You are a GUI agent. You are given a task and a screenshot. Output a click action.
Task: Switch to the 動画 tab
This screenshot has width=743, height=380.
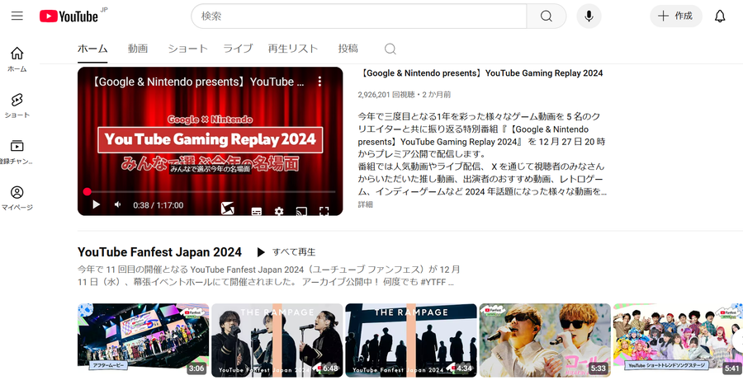(137, 49)
